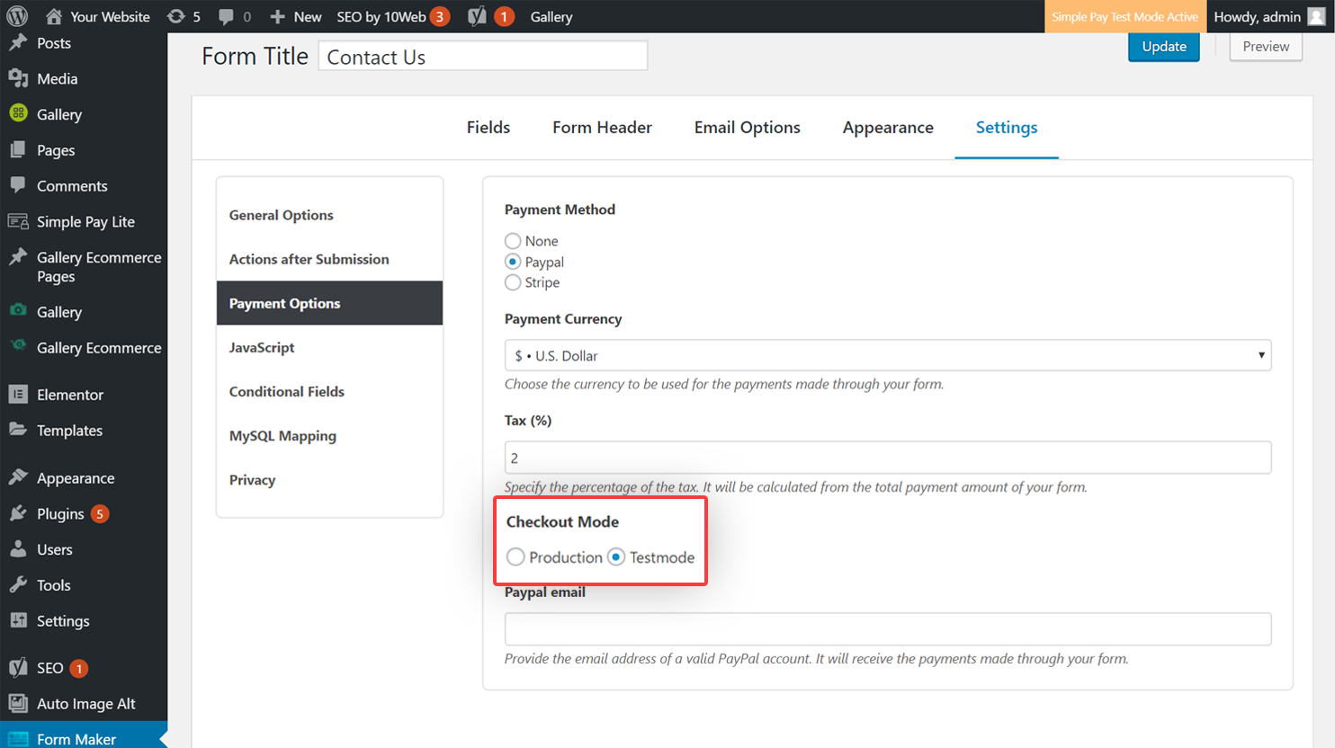Choose Testmode checkout mode
1335x748 pixels.
(x=616, y=557)
